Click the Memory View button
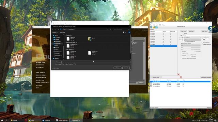This screenshot has width=218, height=122. point(156,77)
